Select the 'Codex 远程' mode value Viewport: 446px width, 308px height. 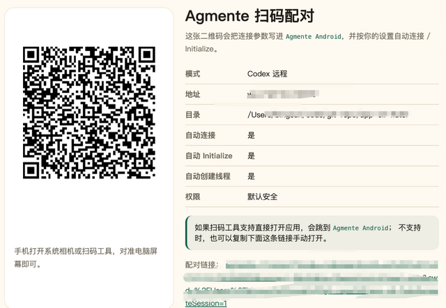point(267,74)
